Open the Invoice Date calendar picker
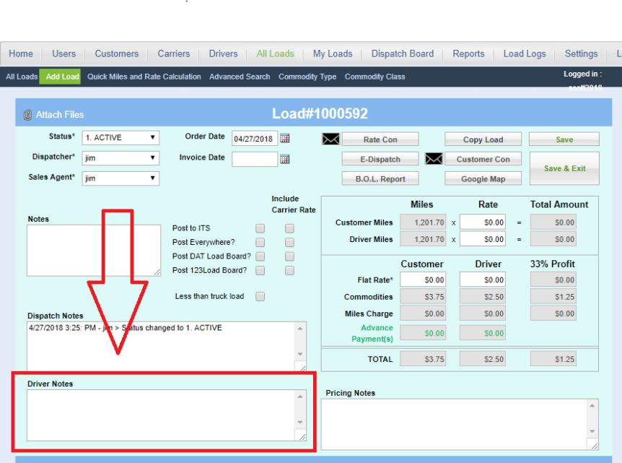The width and height of the screenshot is (622, 463). [285, 157]
